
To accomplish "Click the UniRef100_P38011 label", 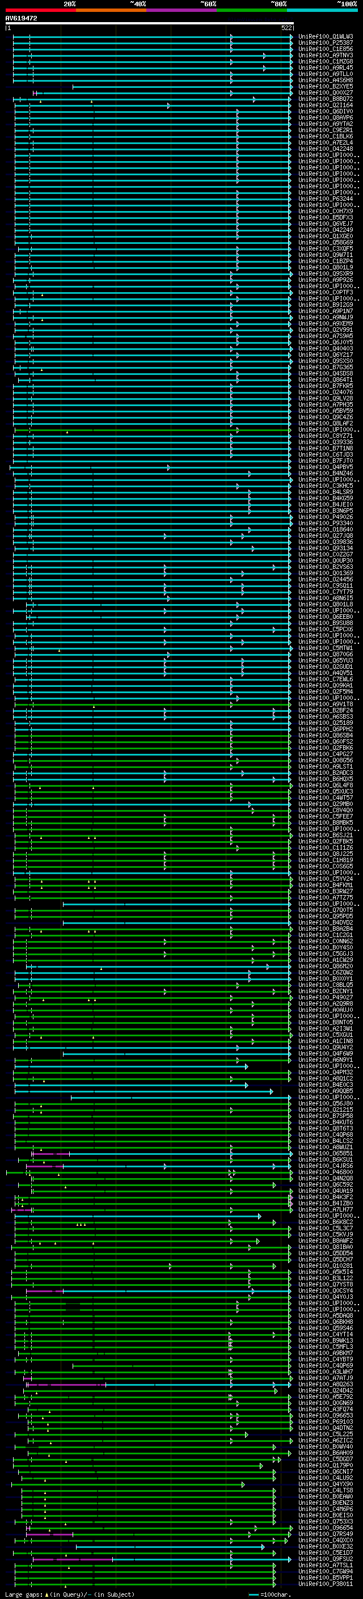I will 326,1585.
